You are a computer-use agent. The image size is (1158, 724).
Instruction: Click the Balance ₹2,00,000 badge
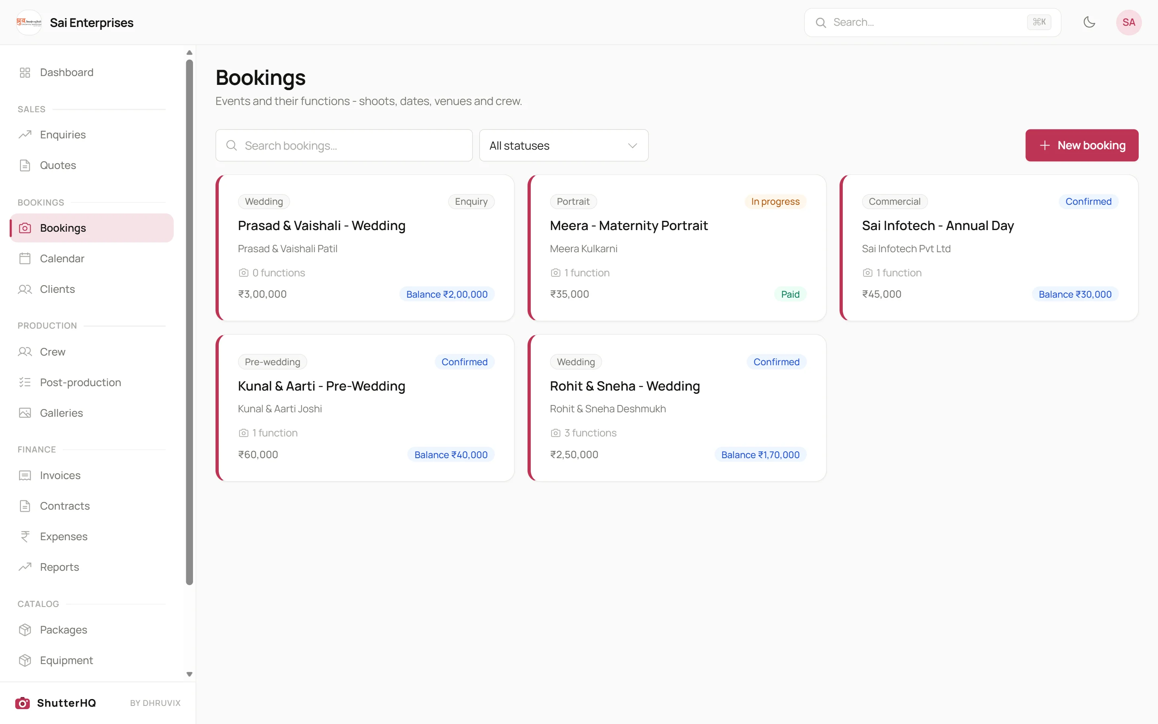point(447,294)
